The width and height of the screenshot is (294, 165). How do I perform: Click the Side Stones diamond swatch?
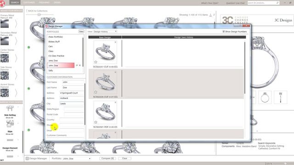[x=5, y=75]
